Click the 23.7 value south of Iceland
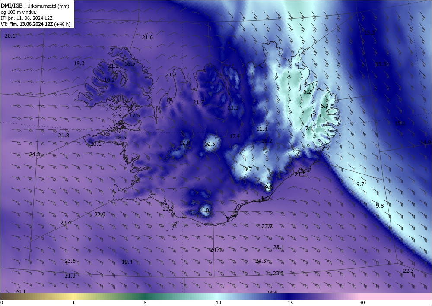The image size is (432, 306). click(x=267, y=227)
